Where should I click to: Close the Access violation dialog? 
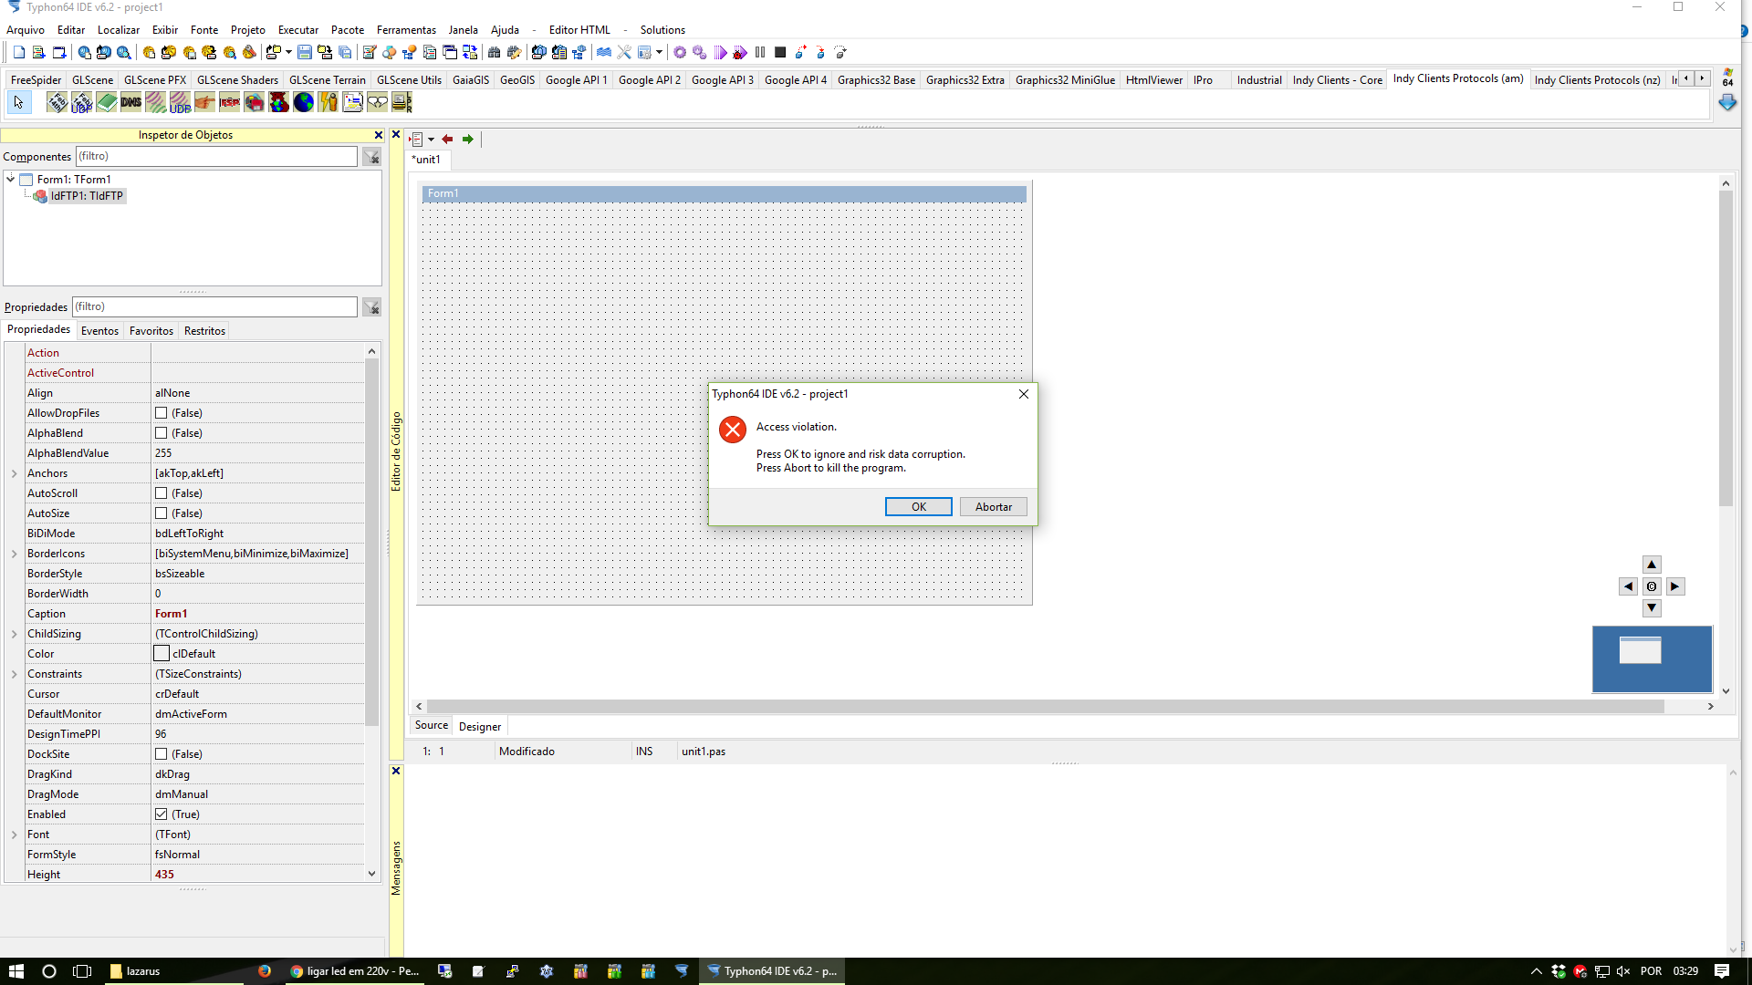point(1024,394)
